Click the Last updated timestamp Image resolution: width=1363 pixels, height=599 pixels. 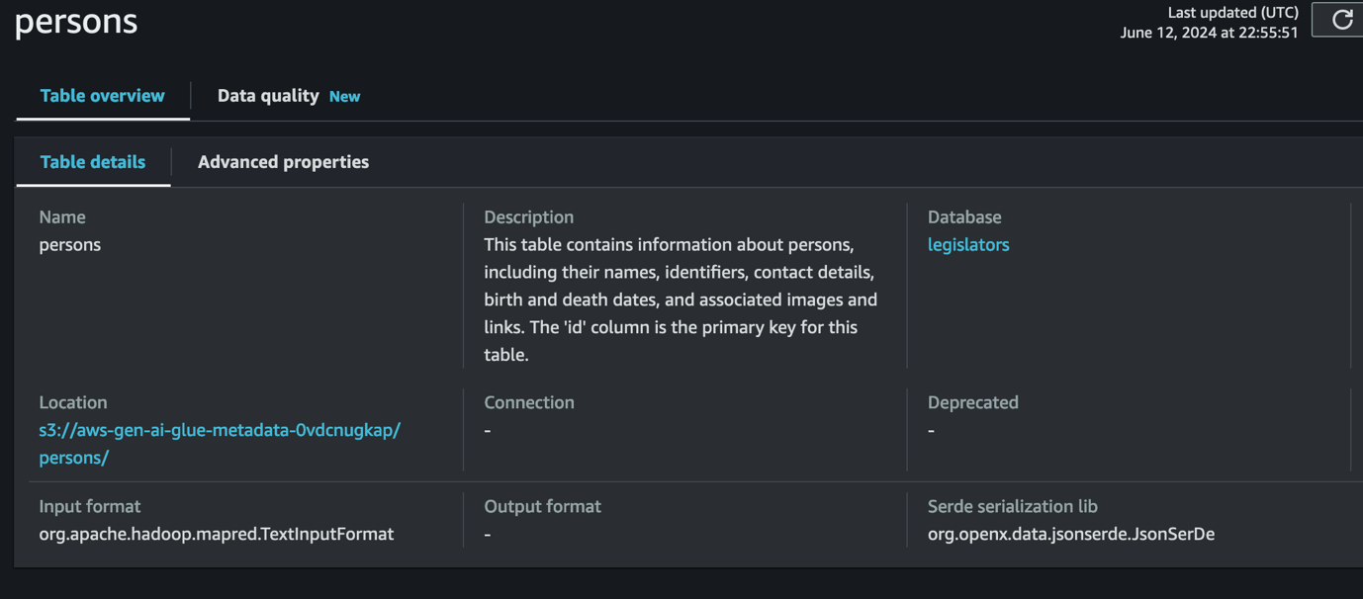pos(1209,33)
